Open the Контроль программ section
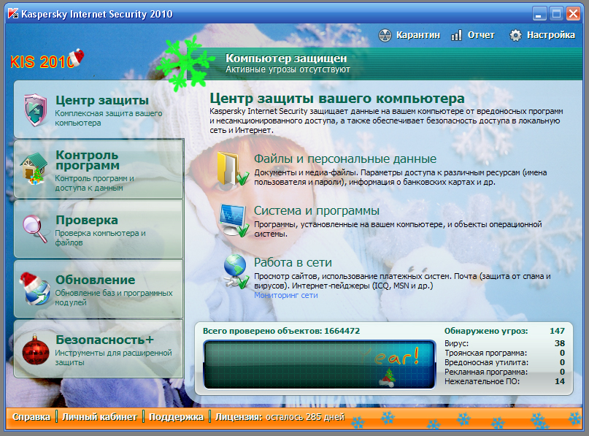 [99, 169]
